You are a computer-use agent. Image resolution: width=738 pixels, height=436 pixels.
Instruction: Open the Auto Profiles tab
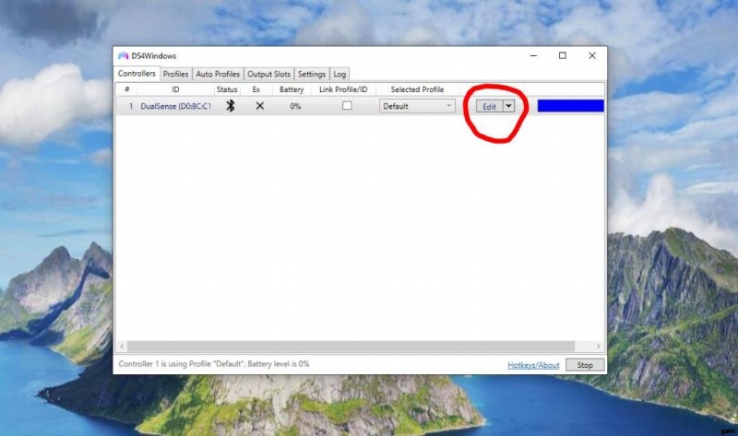[x=218, y=74]
